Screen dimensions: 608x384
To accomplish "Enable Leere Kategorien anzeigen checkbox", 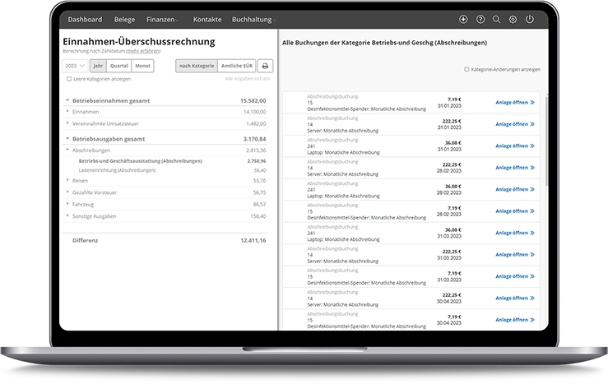I will click(x=69, y=79).
